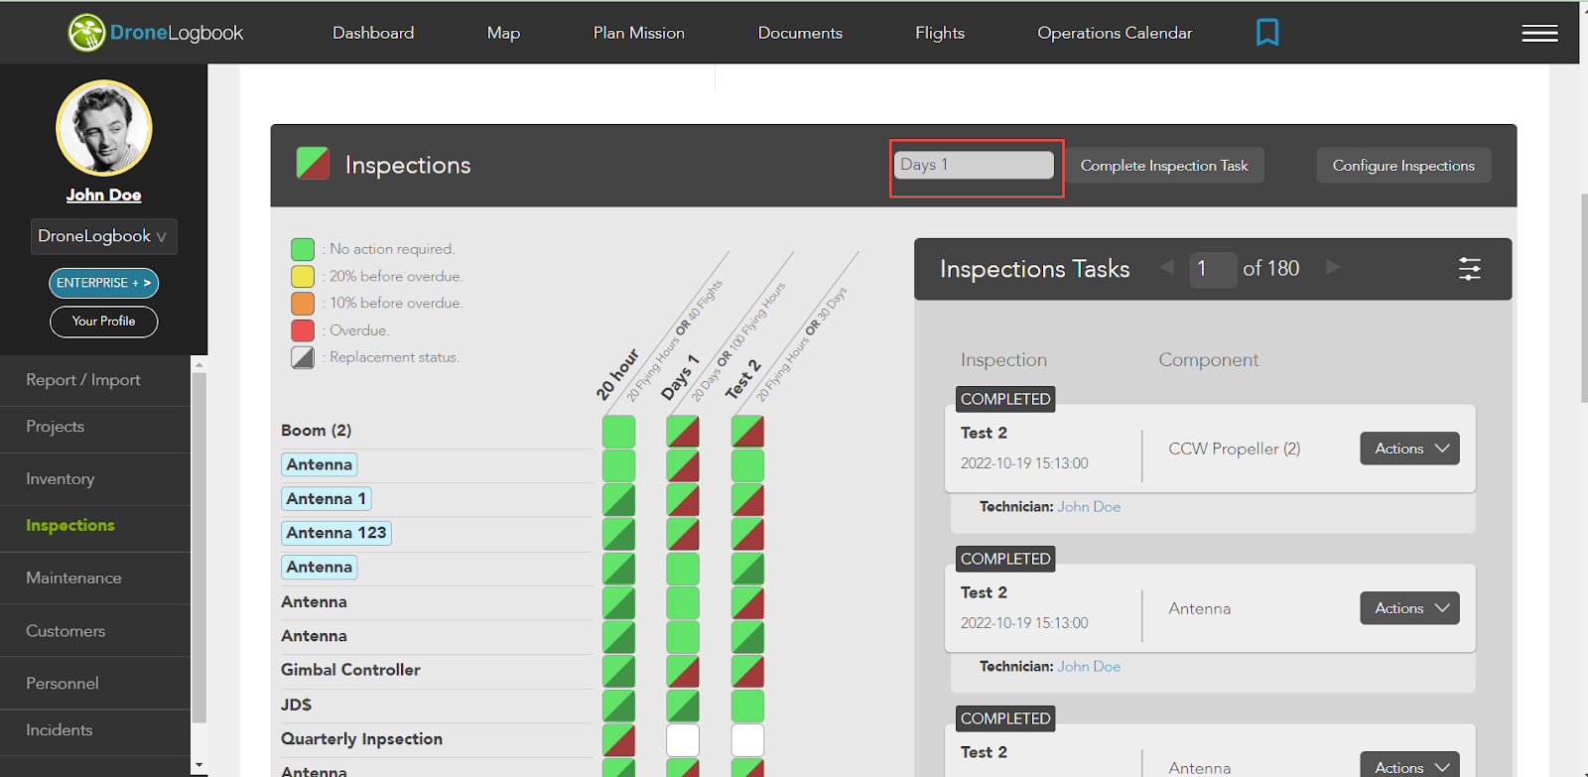Click COMPLETED badge on CCW Propeller task
The image size is (1588, 777).
tap(1005, 399)
